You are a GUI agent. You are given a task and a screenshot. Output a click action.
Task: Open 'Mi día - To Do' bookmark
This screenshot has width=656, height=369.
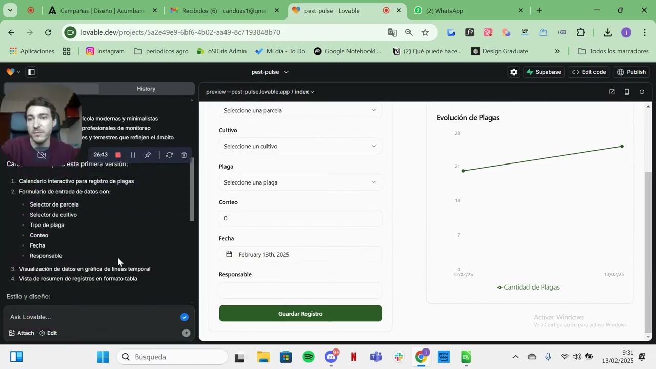tap(280, 51)
